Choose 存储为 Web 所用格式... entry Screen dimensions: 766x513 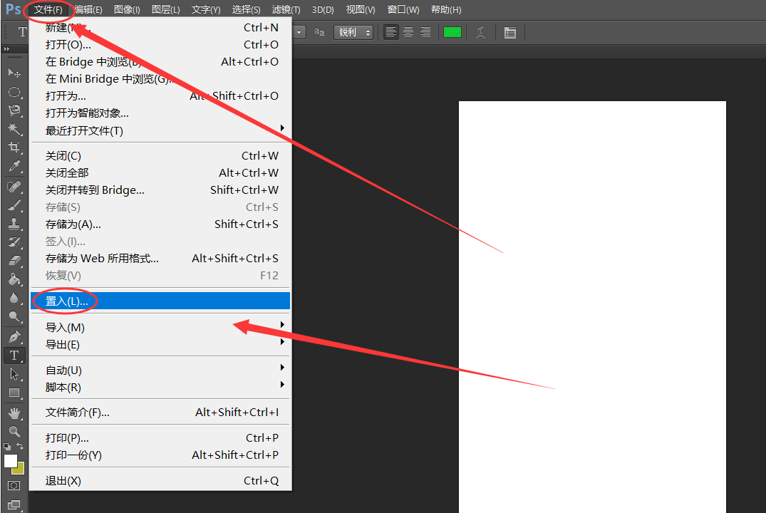(160, 259)
